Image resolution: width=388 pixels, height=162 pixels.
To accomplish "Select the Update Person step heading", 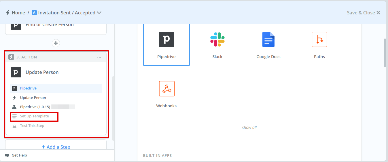I will [x=42, y=72].
